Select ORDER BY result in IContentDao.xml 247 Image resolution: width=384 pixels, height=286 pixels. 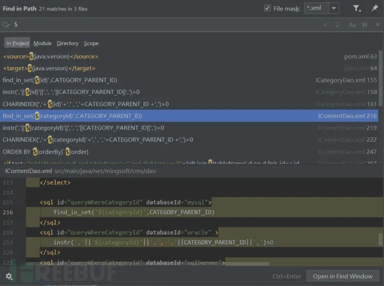pos(167,151)
